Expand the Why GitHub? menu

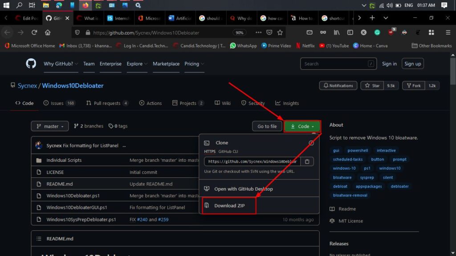coord(61,64)
